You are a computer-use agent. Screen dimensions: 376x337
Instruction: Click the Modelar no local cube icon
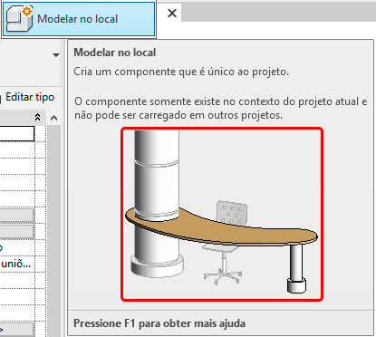(x=20, y=19)
